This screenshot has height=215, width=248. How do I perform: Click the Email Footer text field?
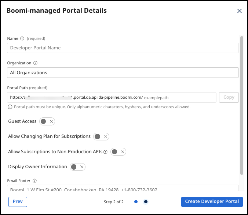(x=123, y=189)
